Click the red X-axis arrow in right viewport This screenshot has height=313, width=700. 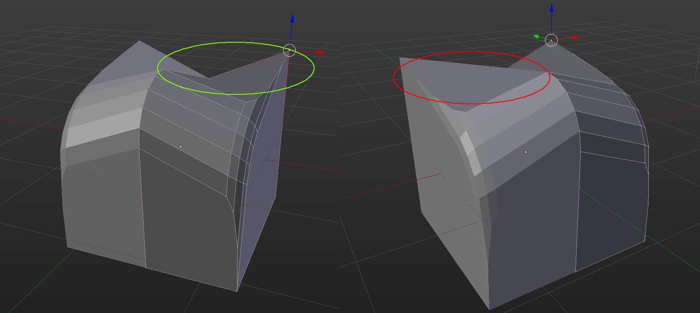point(575,37)
